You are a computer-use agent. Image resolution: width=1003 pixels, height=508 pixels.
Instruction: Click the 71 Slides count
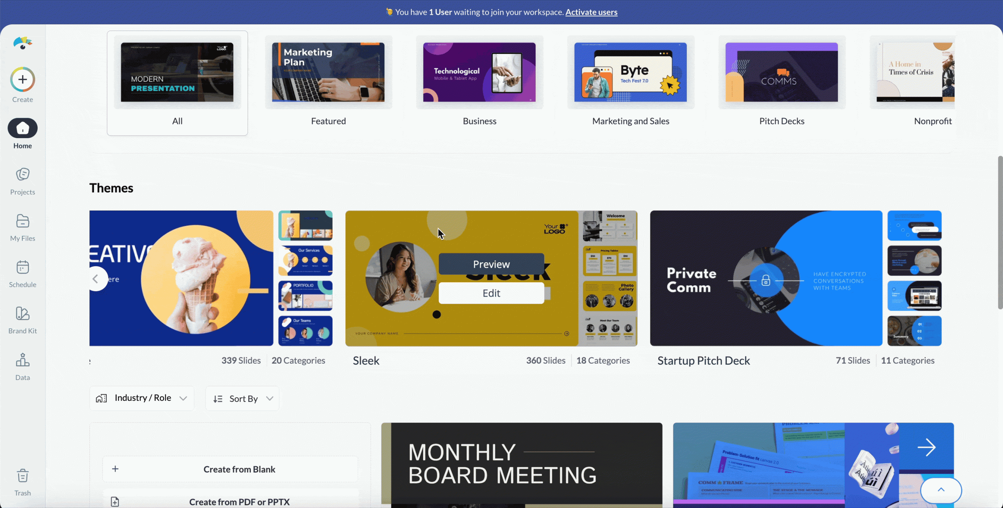click(x=853, y=360)
